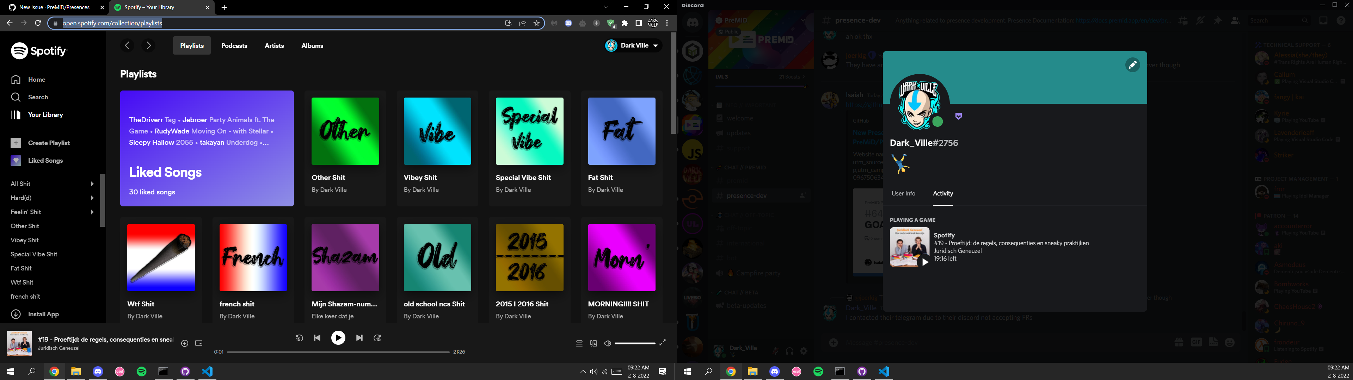Open a new Chrome tab
Viewport: 1353px width, 380px height.
point(224,7)
